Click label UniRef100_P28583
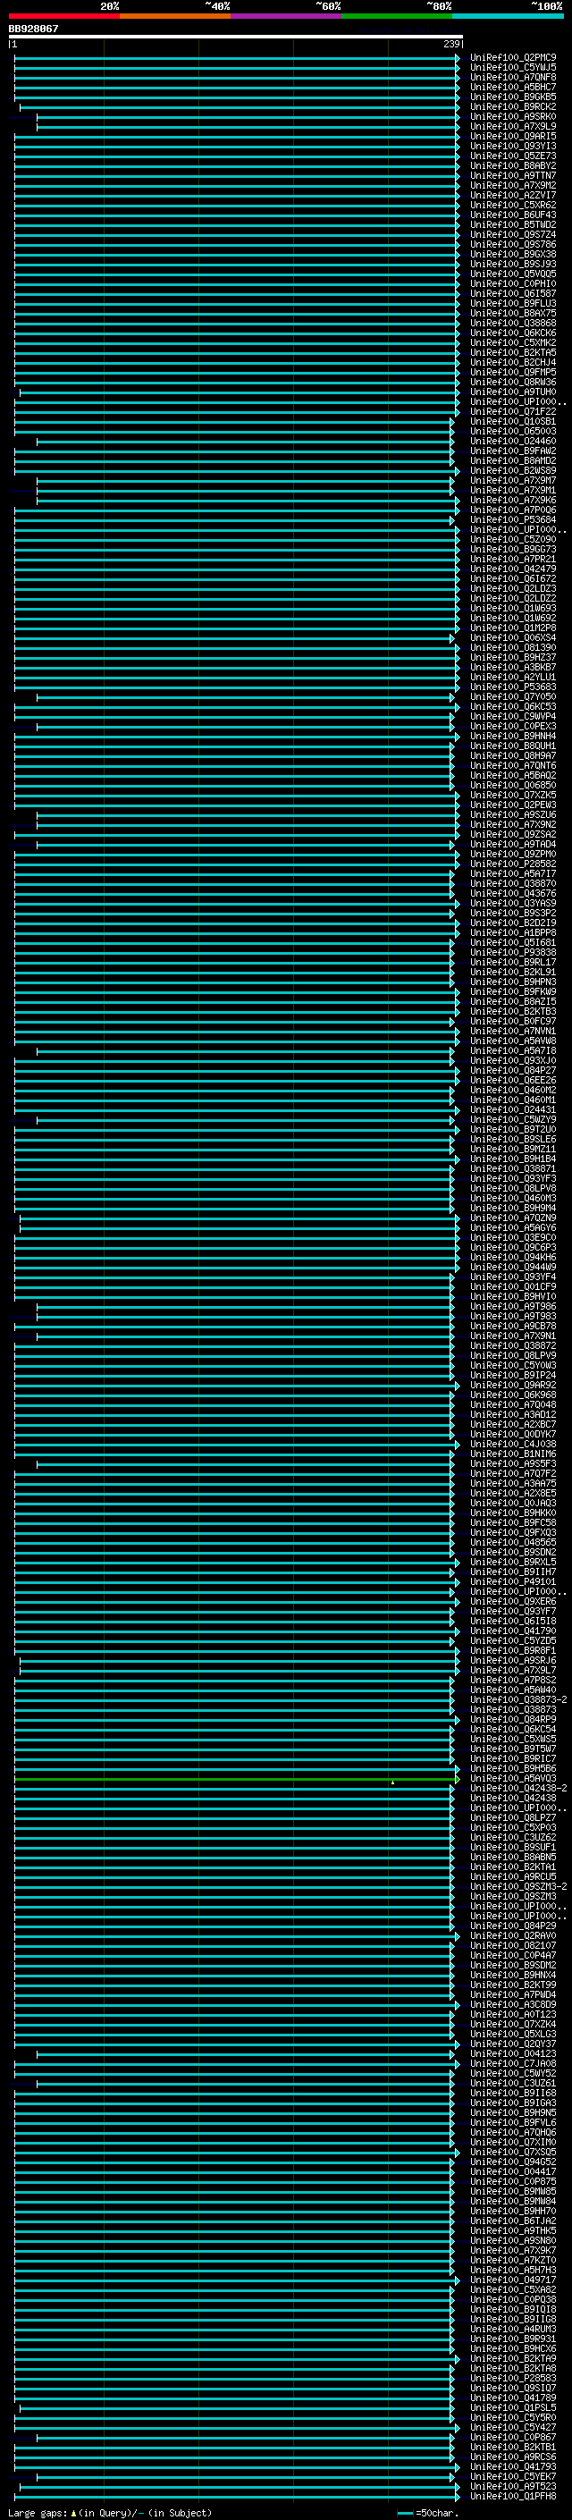572x2520 pixels. (513, 2377)
